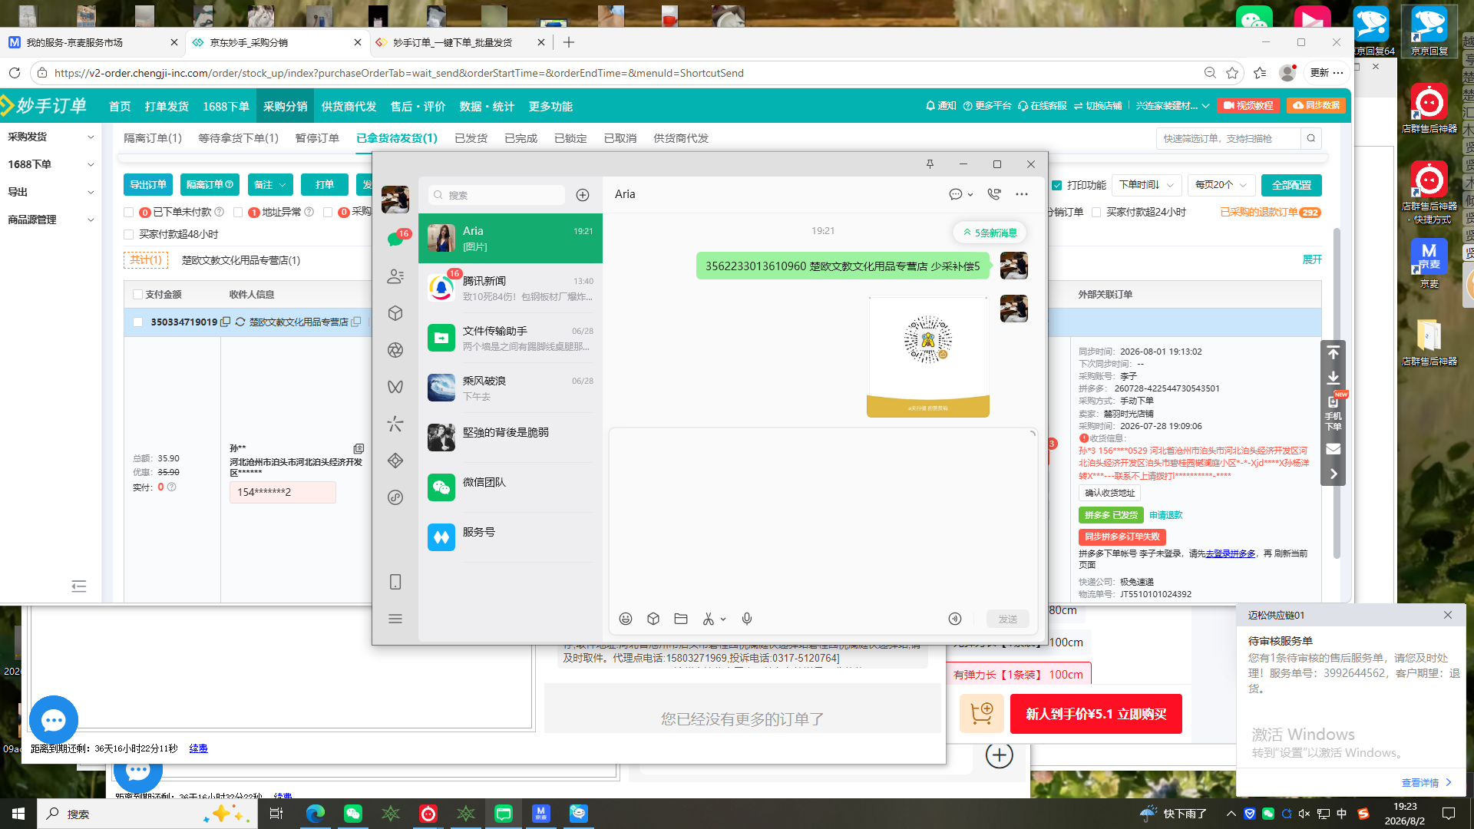Click the screenshot scissors tool

coord(709,619)
